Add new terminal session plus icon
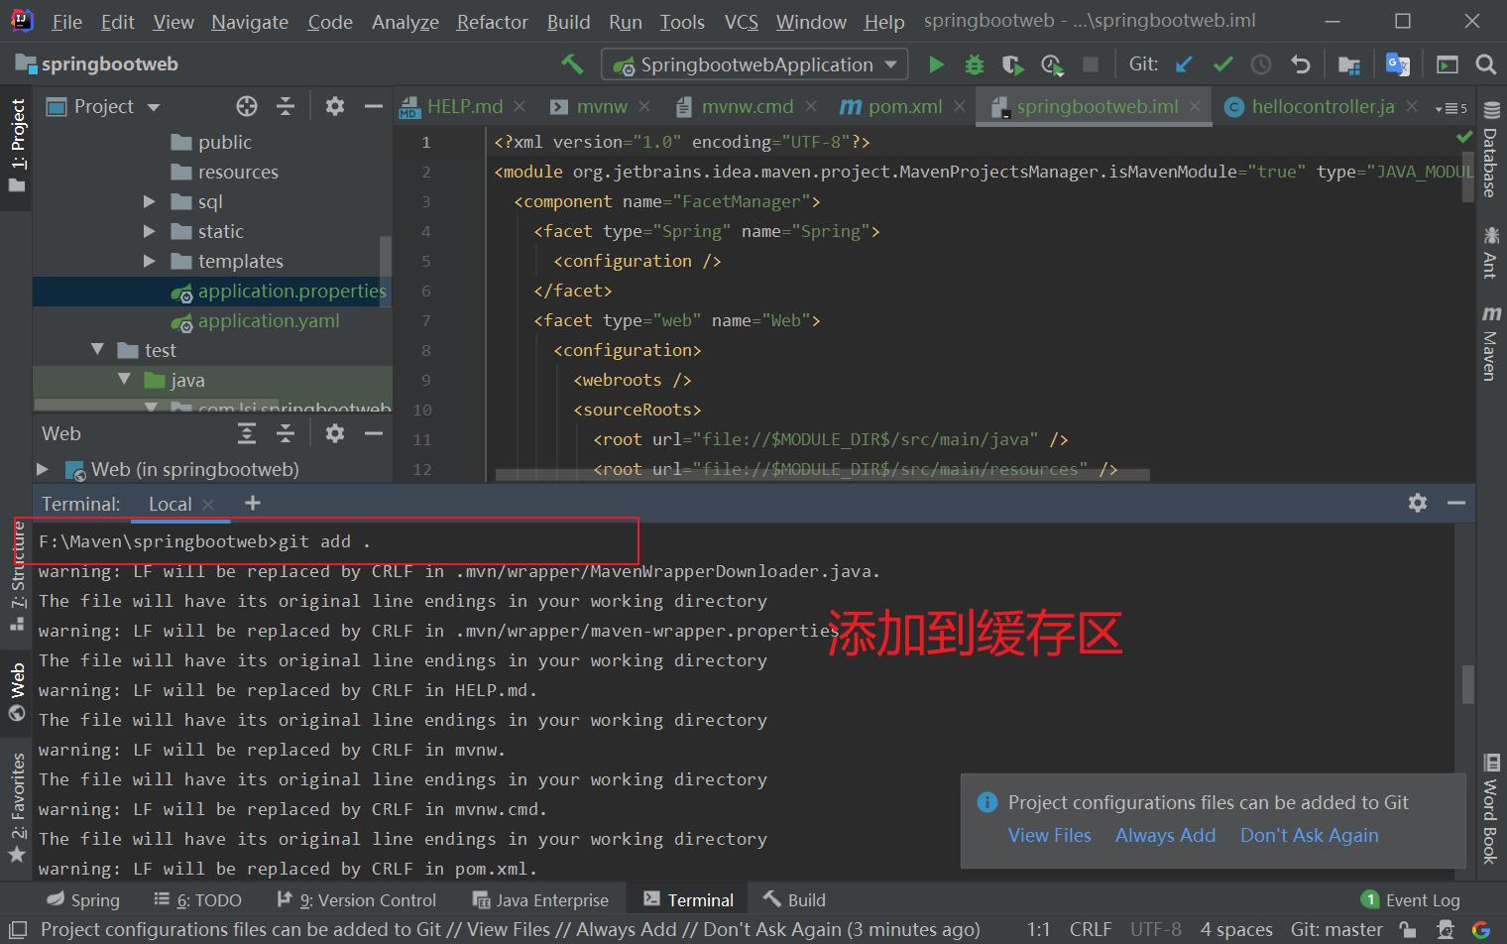Image resolution: width=1507 pixels, height=944 pixels. pos(253,503)
